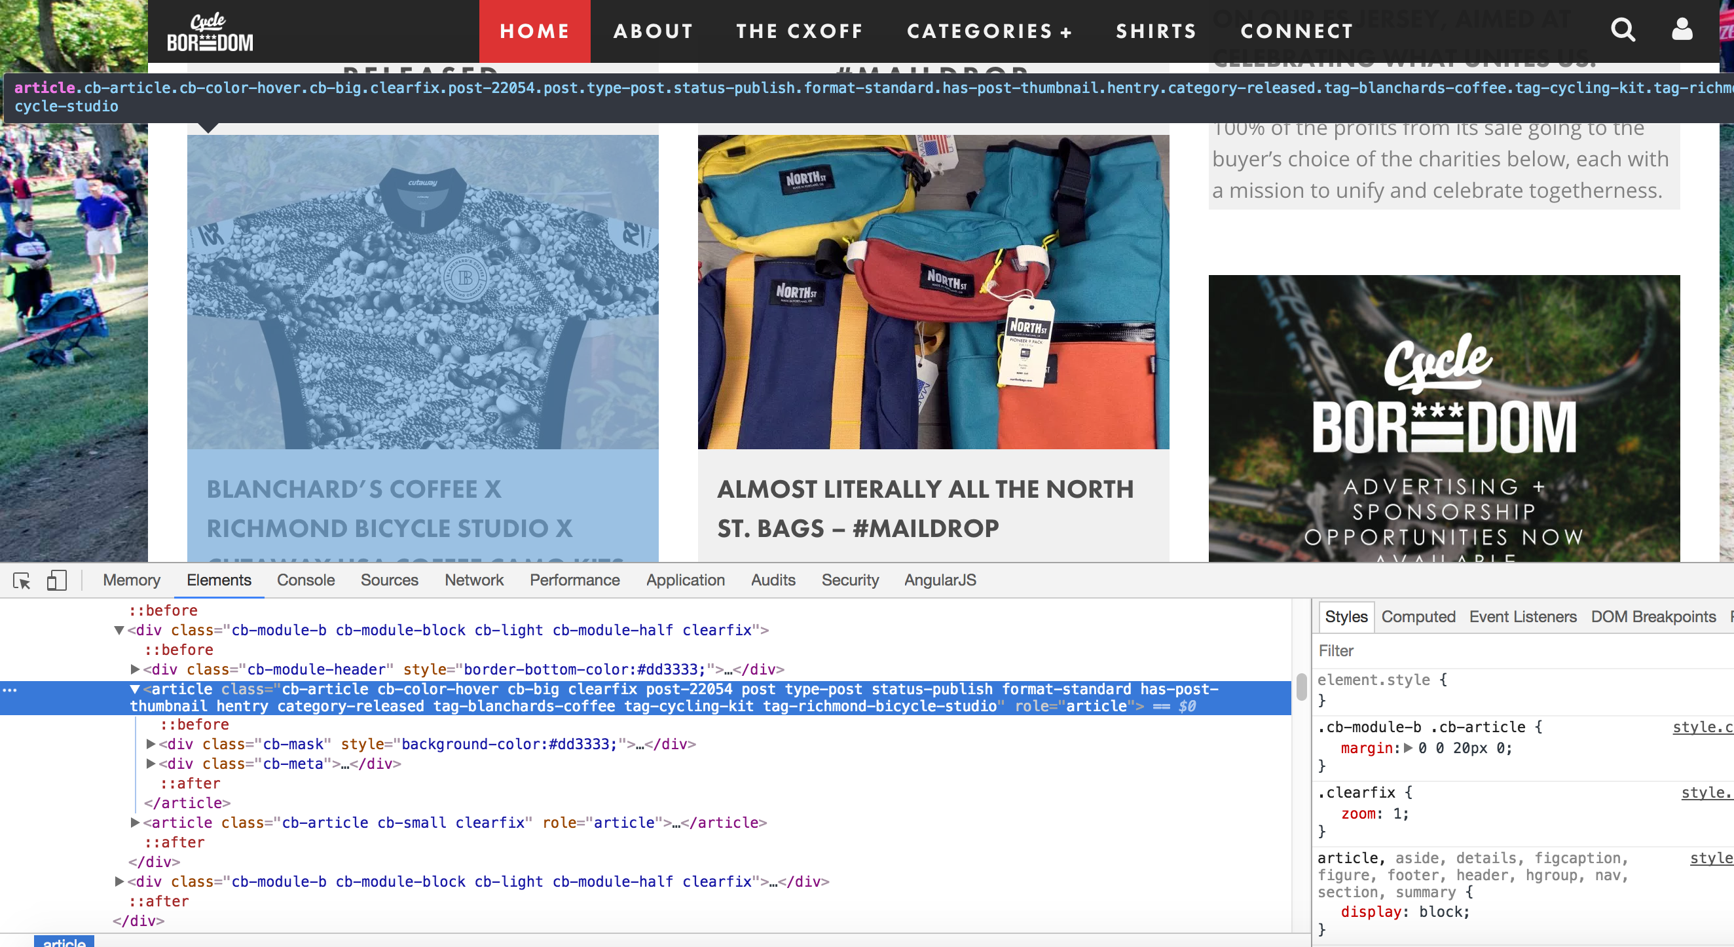The width and height of the screenshot is (1734, 947).
Task: Switch to the AngularJS tab
Action: (x=940, y=580)
